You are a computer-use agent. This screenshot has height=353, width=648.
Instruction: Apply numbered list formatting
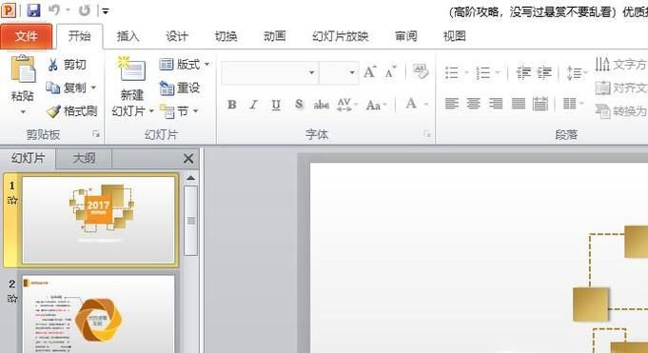482,72
